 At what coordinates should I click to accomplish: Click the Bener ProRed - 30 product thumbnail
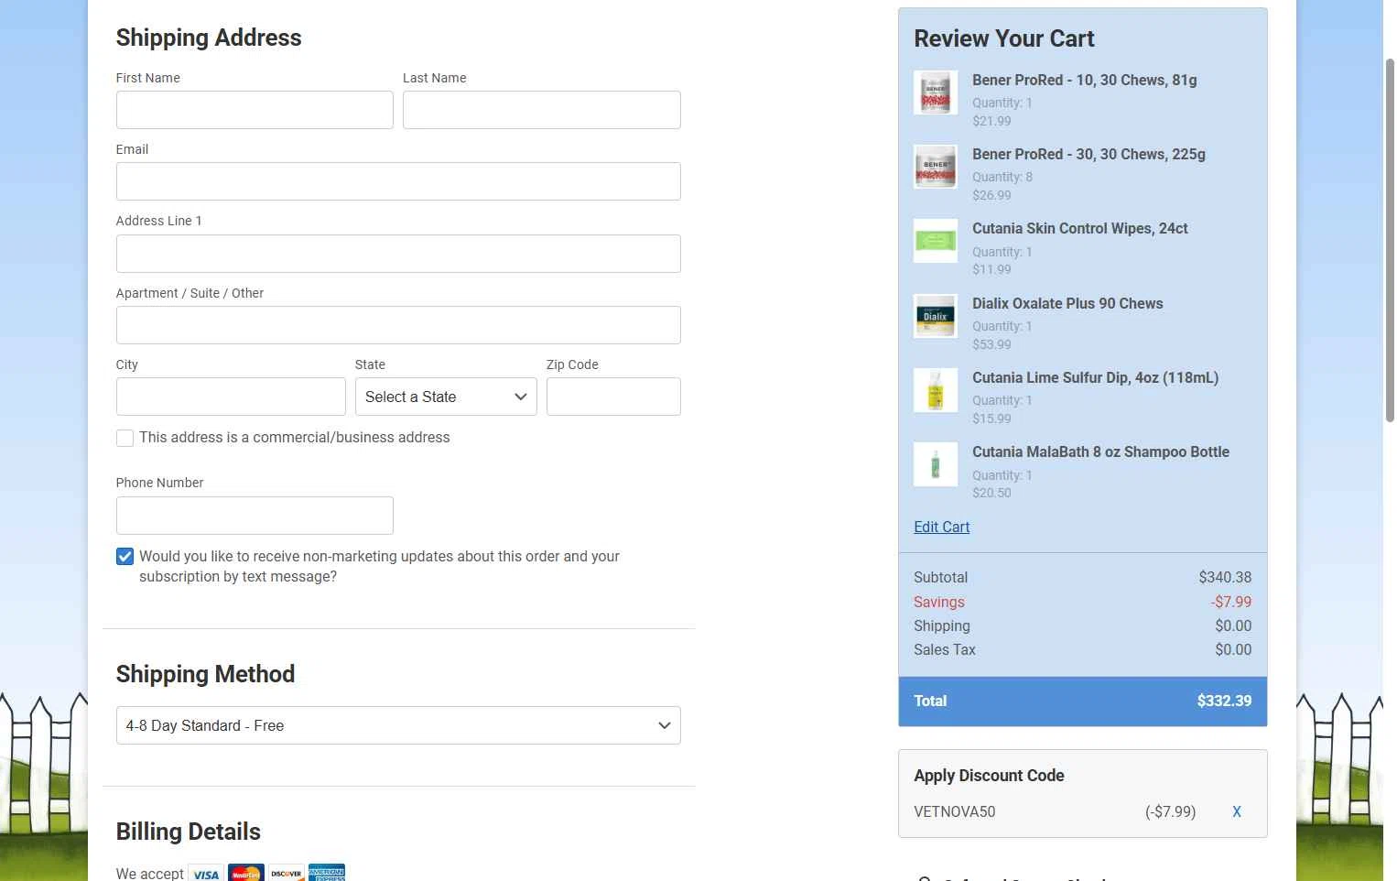point(936,167)
